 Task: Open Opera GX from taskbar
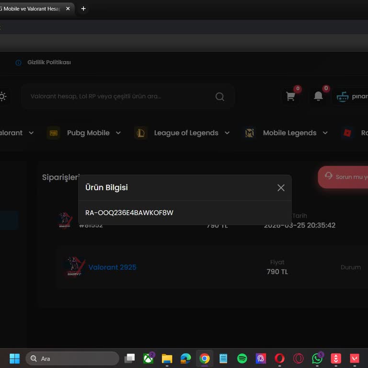click(299, 358)
